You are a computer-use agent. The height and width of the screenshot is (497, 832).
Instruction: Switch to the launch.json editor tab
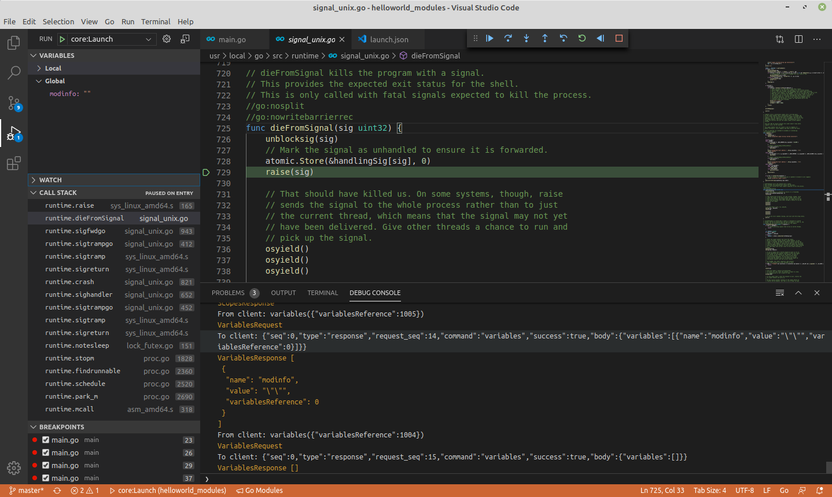(x=388, y=39)
